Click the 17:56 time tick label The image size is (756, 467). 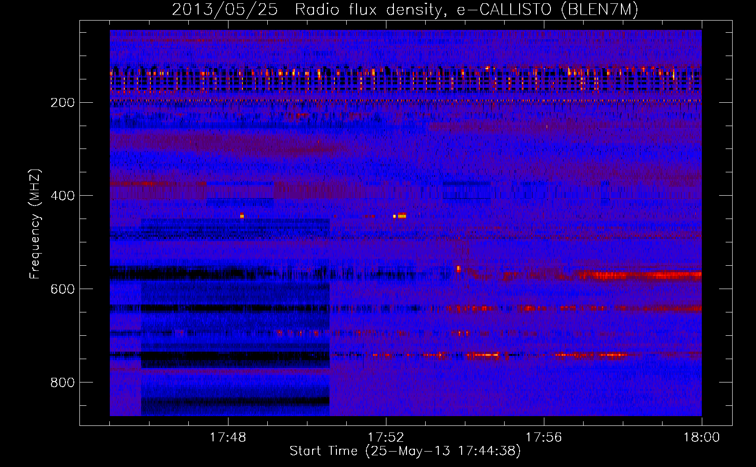pyautogui.click(x=544, y=438)
